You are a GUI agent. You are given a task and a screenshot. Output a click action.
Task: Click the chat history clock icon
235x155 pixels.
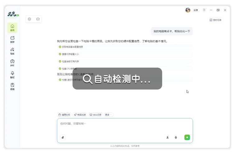tap(30, 19)
